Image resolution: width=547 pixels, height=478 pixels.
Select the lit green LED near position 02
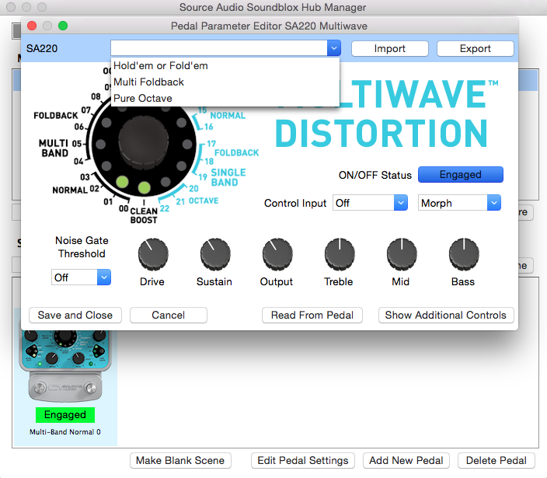(x=122, y=181)
